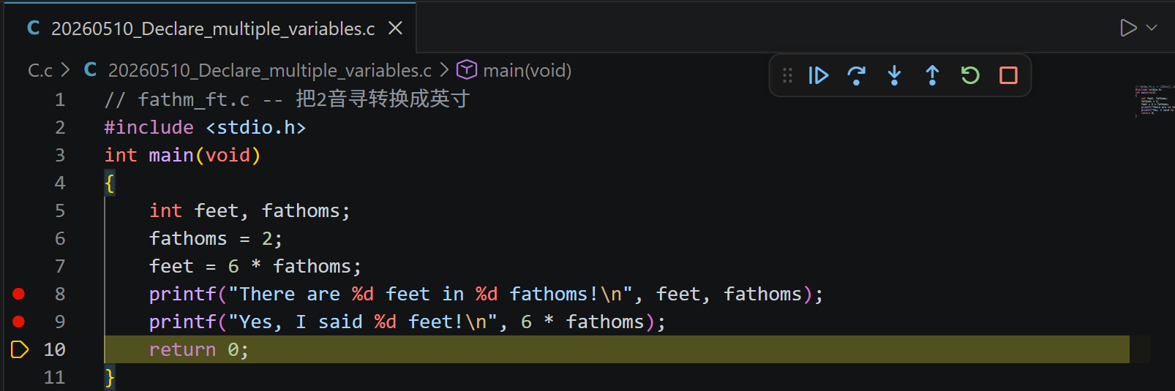This screenshot has height=391, width=1175.
Task: Restart the debugging session
Action: pyautogui.click(x=970, y=75)
